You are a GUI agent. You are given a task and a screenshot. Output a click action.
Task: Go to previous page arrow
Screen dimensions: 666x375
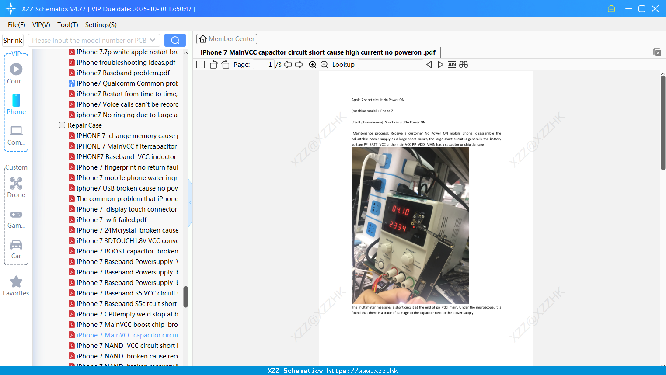click(x=288, y=65)
